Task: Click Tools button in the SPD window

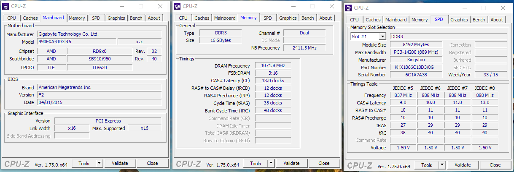Action: coord(427,165)
